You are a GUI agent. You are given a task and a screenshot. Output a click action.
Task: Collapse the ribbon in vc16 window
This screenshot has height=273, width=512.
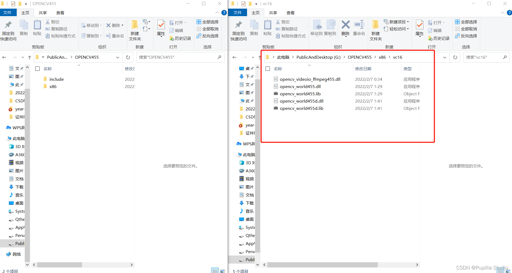pos(502,13)
